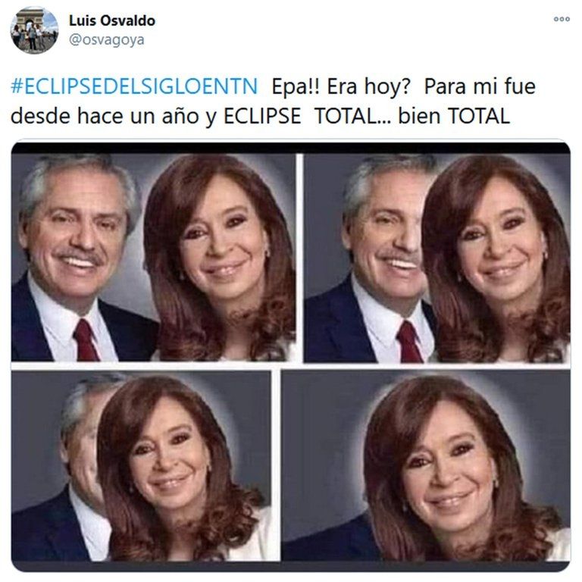The image size is (582, 582).
Task: Click "bien TOTAL" at end of tweet
Action: pyautogui.click(x=454, y=116)
